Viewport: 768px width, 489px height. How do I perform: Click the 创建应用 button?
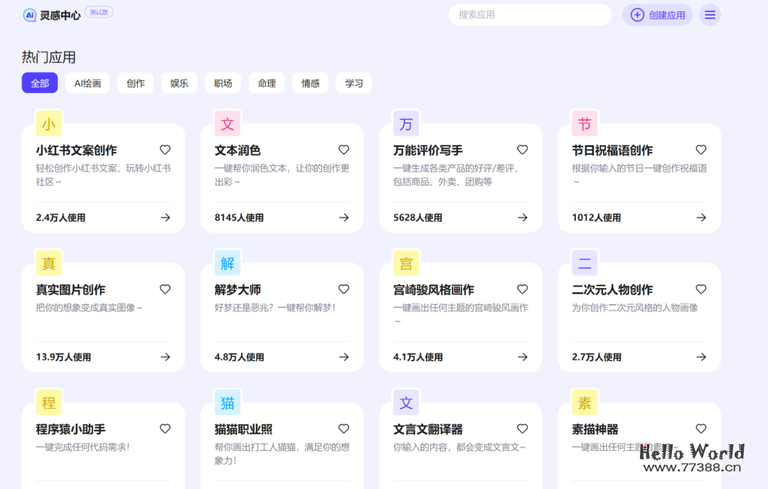(x=656, y=14)
